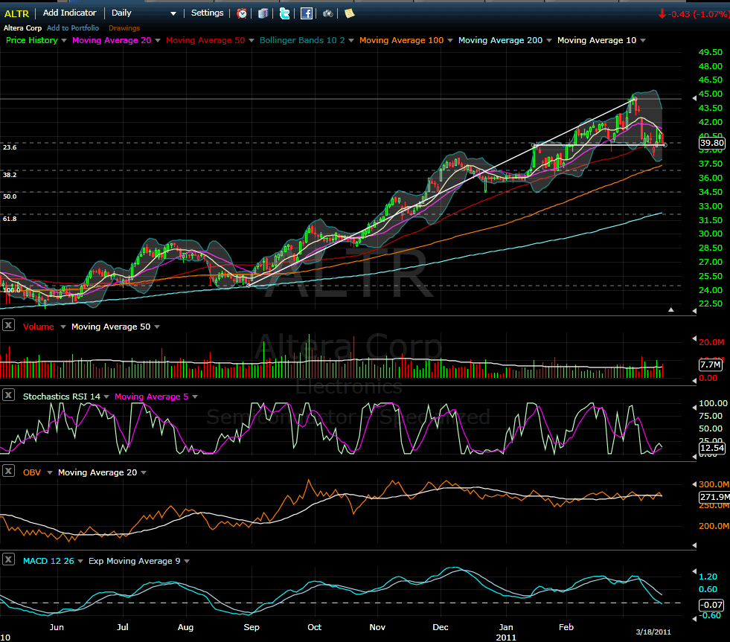Select the Price History label
The image size is (730, 642).
(x=32, y=40)
